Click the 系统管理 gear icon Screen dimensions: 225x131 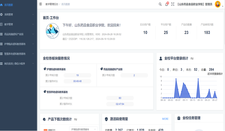[x=2, y=14]
